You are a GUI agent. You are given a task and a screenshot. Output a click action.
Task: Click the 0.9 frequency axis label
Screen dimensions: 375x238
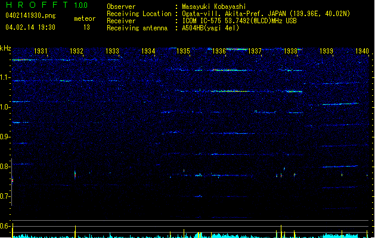[x=5, y=137]
